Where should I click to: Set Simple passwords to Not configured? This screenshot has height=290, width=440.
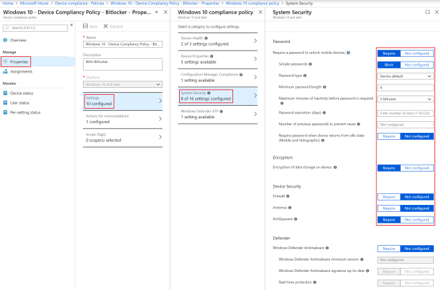pos(416,64)
